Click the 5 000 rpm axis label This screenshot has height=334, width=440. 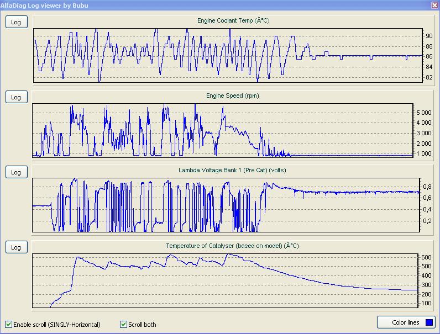[x=424, y=113]
